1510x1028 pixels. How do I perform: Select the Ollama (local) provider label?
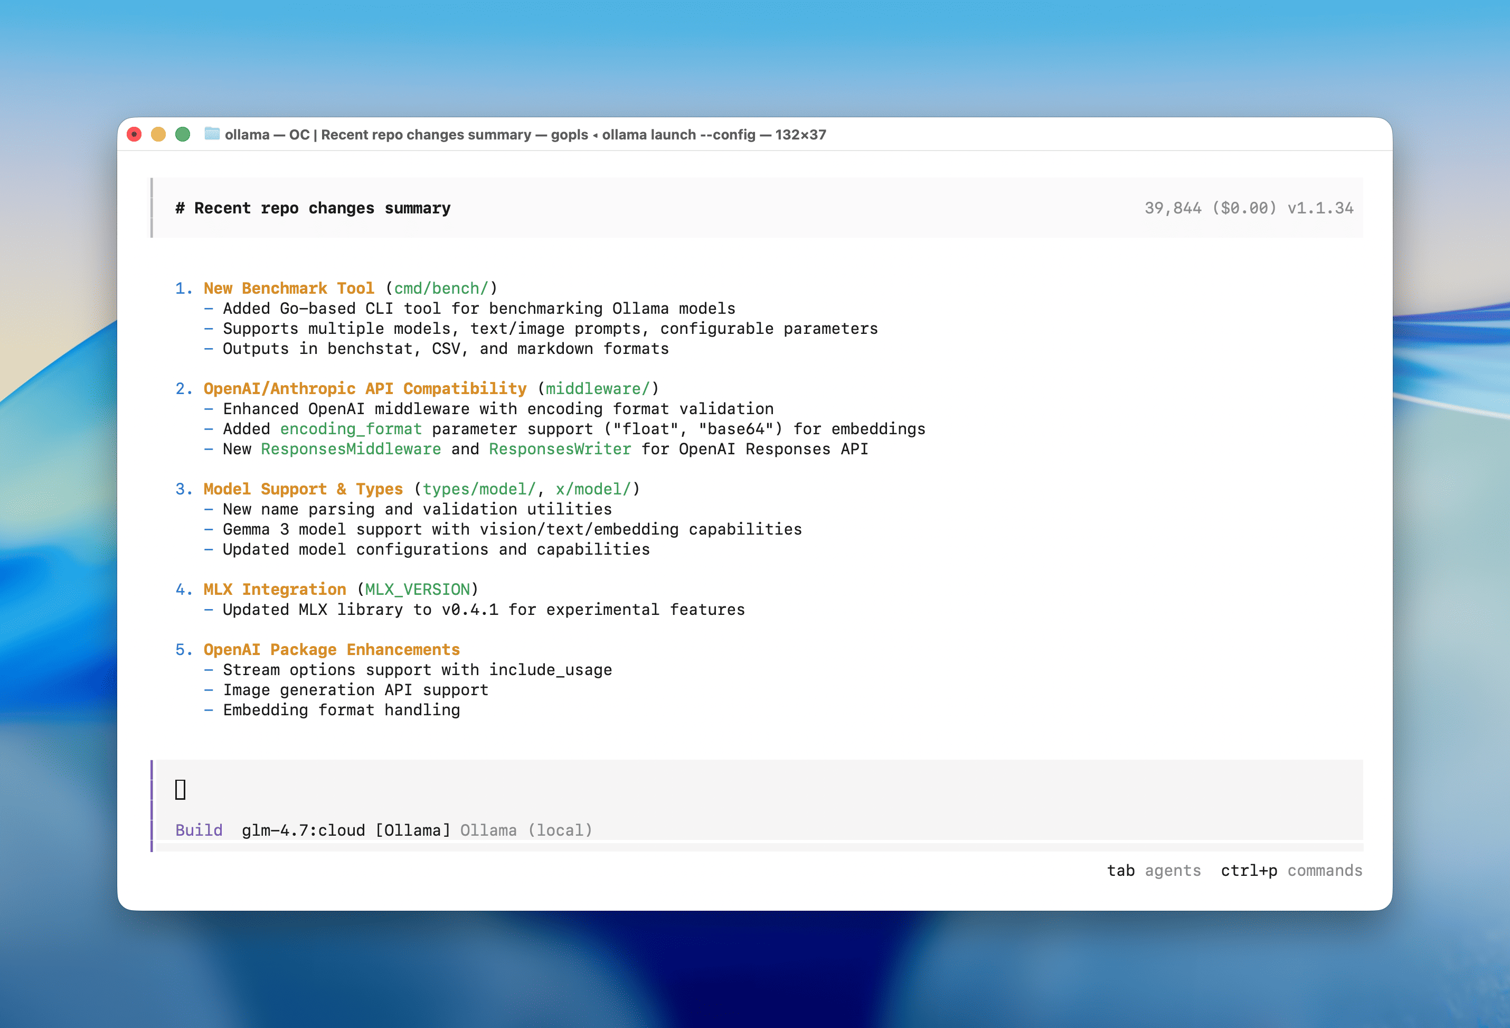point(526,830)
